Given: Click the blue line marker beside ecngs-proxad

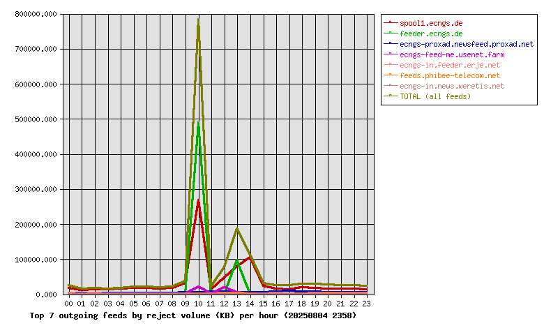Looking at the screenshot, I should 391,43.
